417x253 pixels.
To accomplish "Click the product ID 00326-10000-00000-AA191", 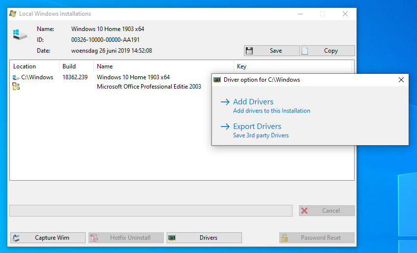I will coord(105,40).
